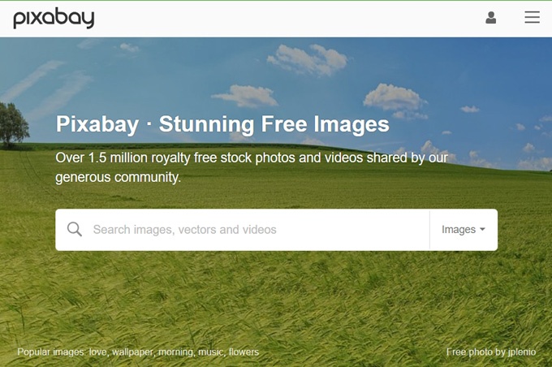552x367 pixels.
Task: Go to Pixabay home via logo
Action: tap(54, 18)
